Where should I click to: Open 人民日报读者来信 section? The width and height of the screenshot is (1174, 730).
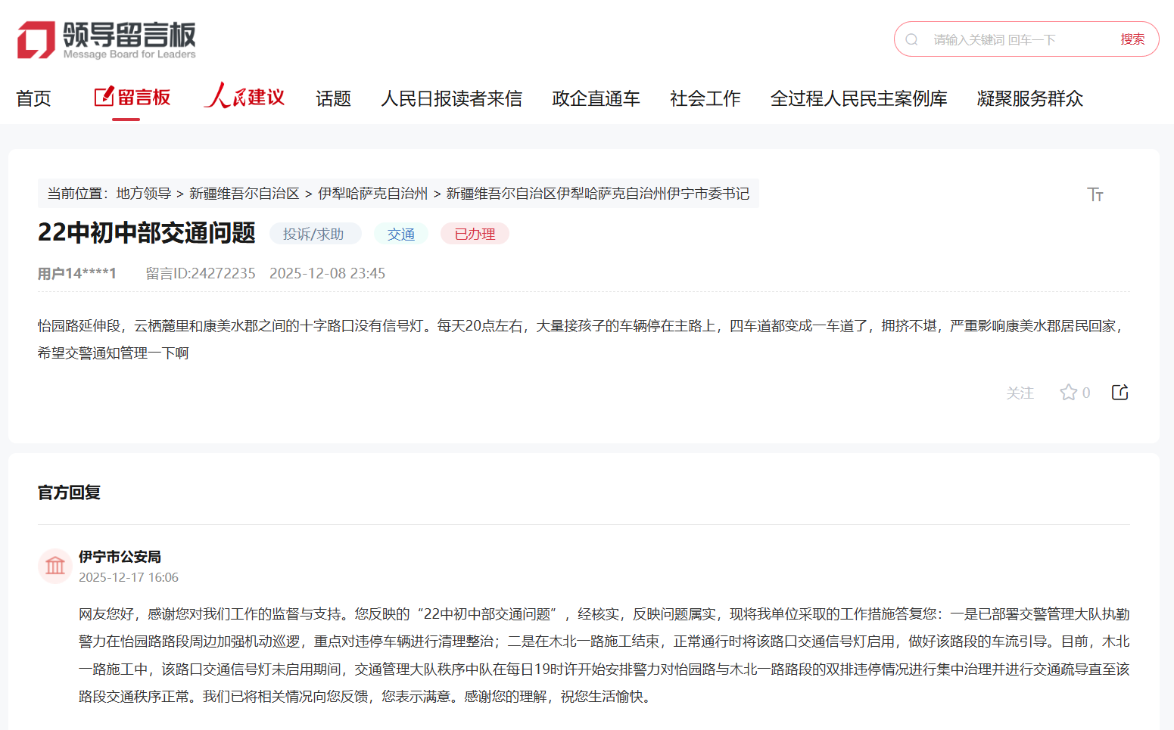coord(451,98)
